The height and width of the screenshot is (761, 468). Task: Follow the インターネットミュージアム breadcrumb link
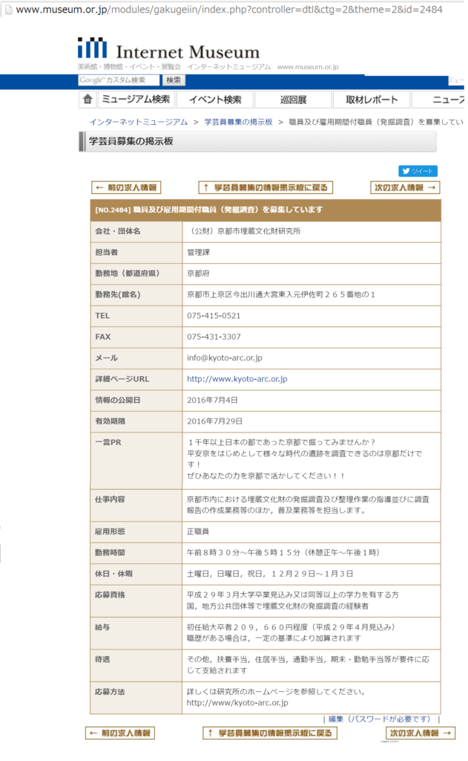click(x=139, y=122)
